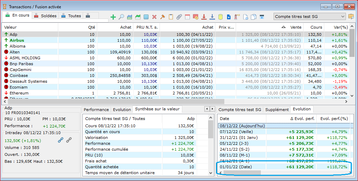Sort by the PRU N.T. s. column header
The image size is (358, 181).
coord(146,27)
